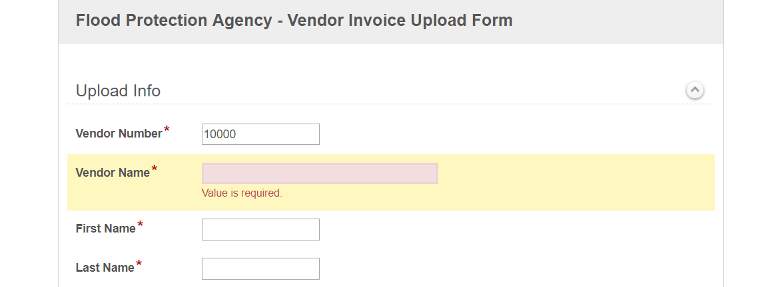Select the Last Name text box
The image size is (776, 287).
[x=260, y=268]
